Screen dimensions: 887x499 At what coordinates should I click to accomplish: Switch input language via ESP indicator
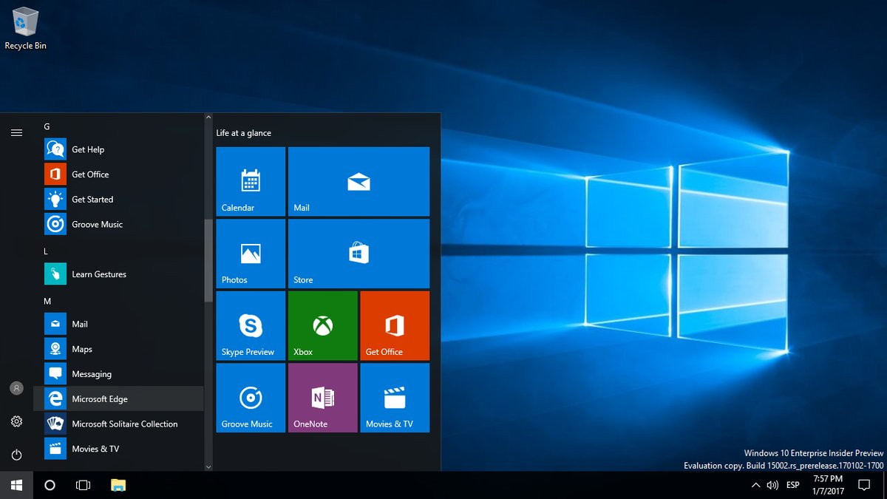click(793, 485)
